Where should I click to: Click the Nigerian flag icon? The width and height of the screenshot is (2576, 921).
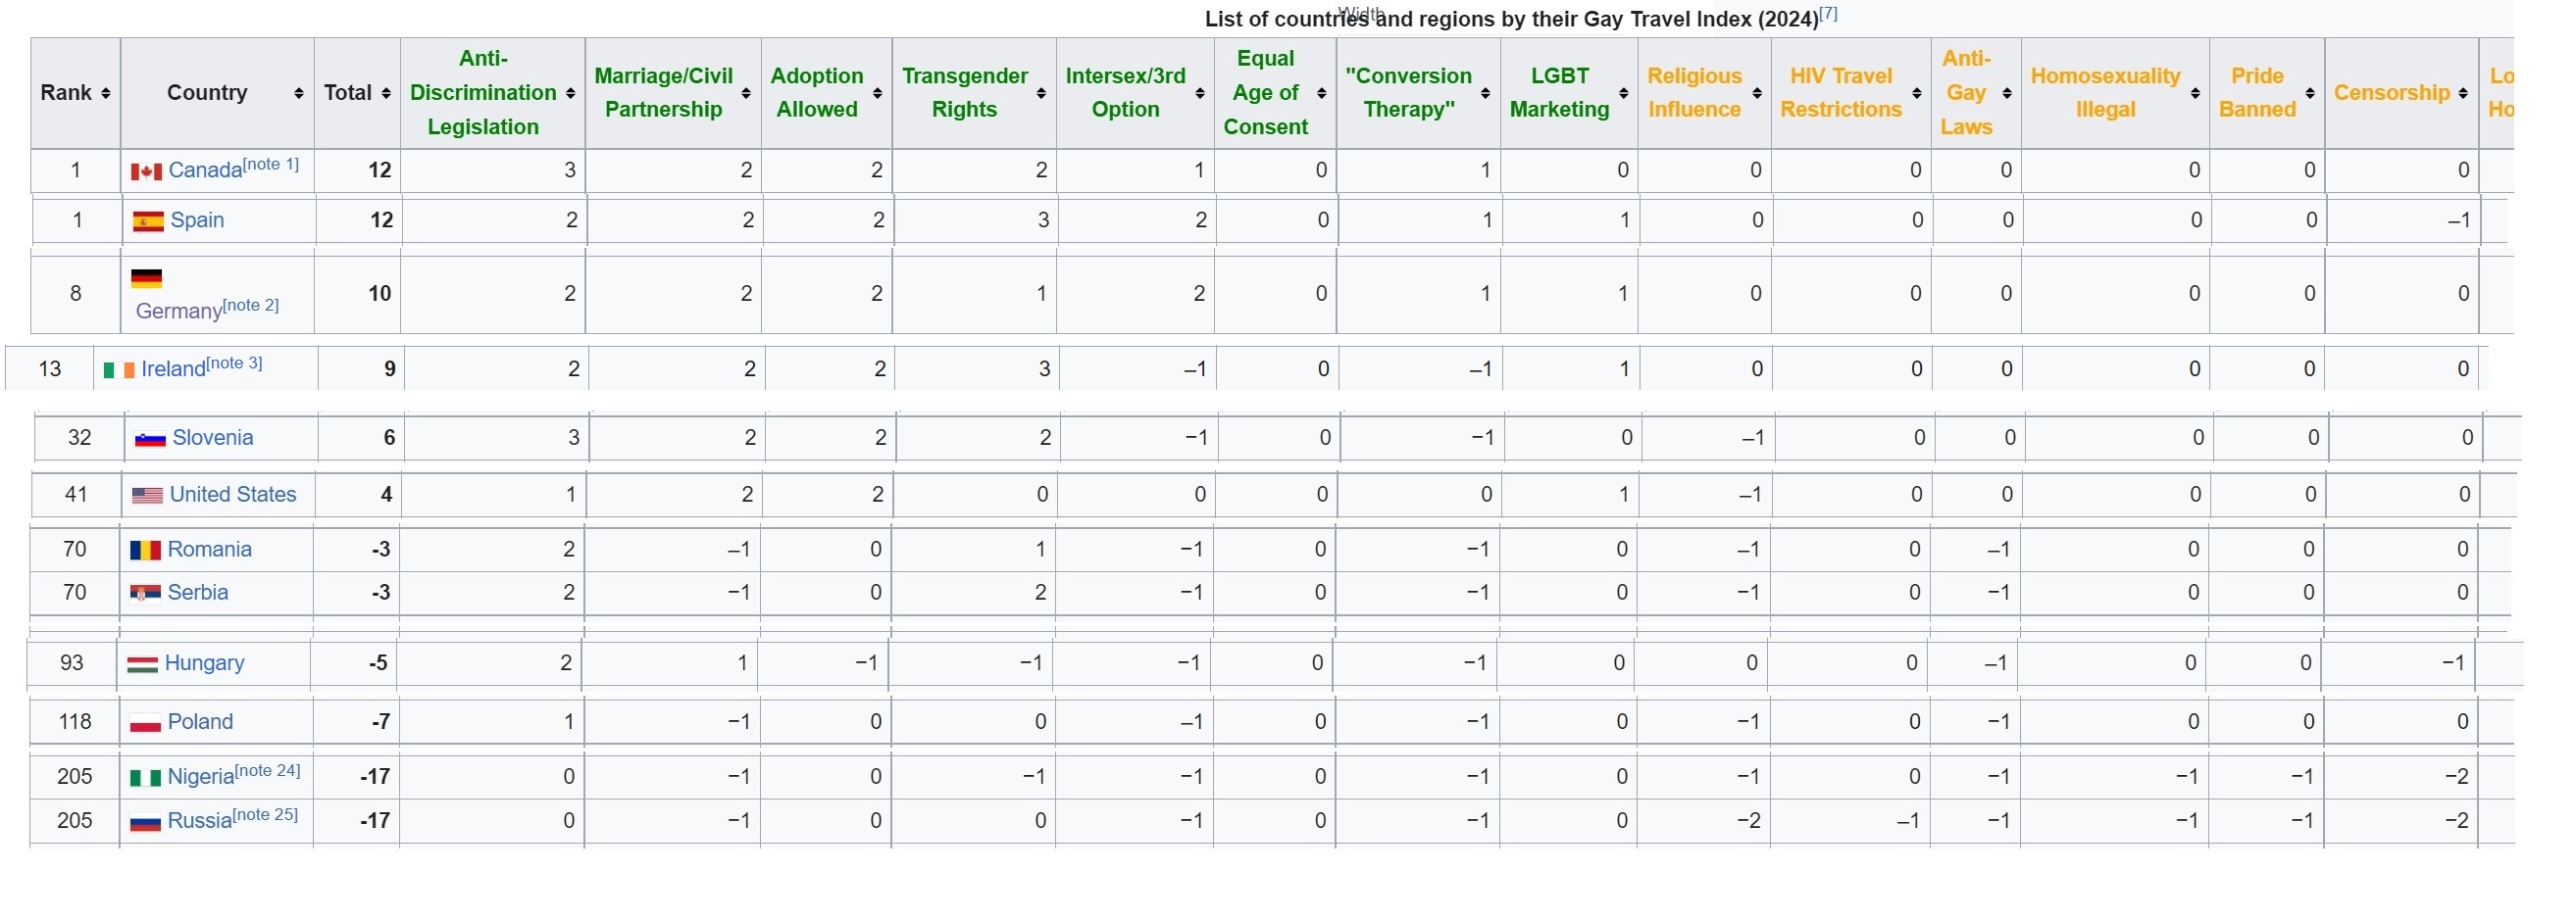[x=145, y=777]
